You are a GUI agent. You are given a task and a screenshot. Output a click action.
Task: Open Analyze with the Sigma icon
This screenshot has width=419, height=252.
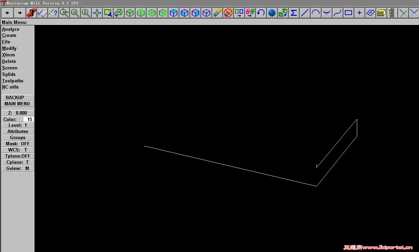click(294, 13)
